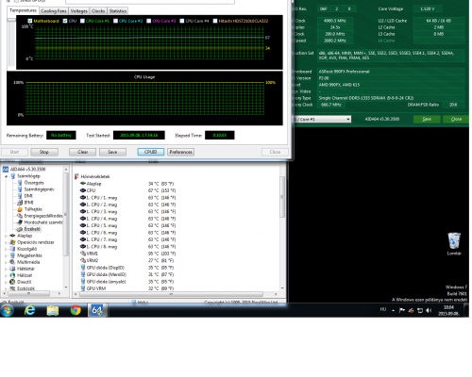Expand the Háttértár tree node
Screen dimensions: 472x377
click(x=7, y=269)
